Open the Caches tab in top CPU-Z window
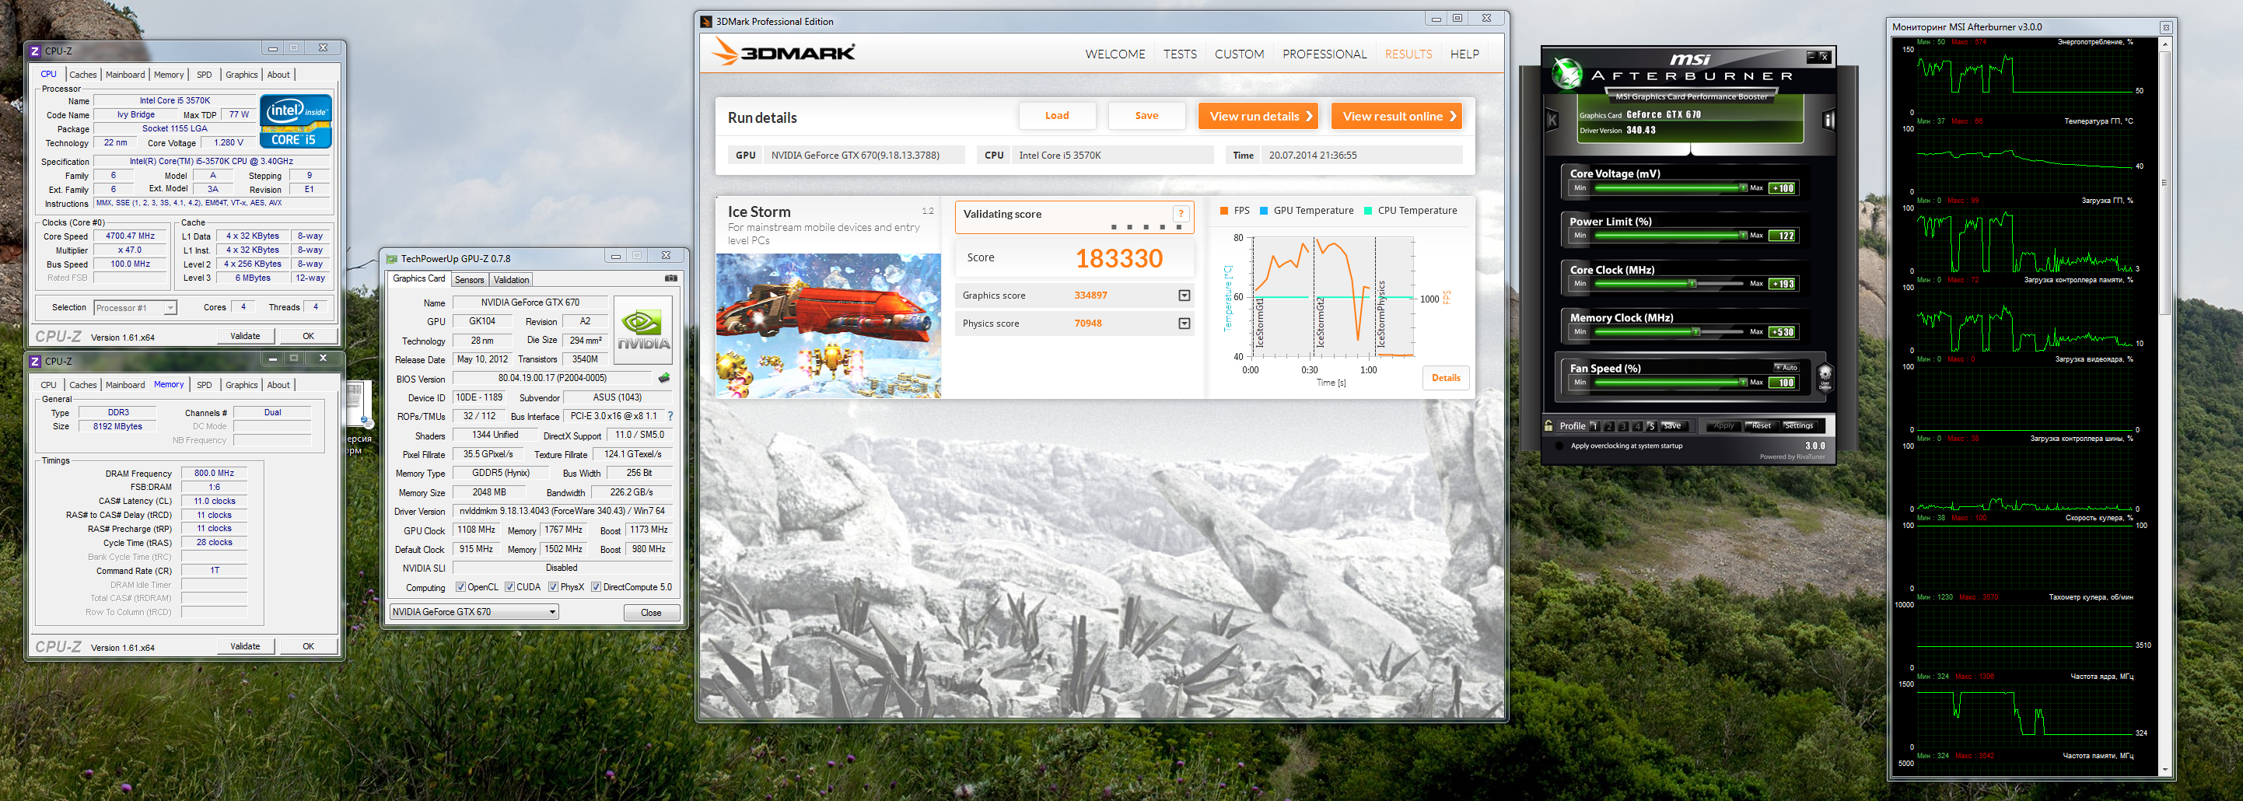This screenshot has height=801, width=2243. 82,75
